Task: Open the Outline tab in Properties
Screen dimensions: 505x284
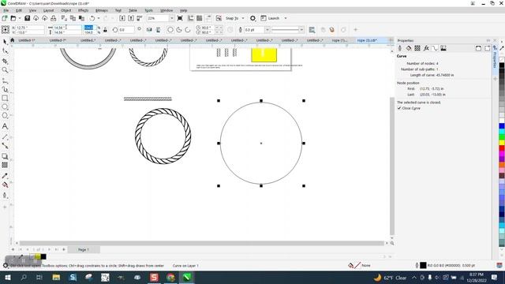Action: pyautogui.click(x=400, y=48)
